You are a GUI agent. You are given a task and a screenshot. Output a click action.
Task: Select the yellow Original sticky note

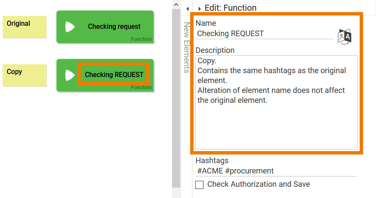pos(25,27)
